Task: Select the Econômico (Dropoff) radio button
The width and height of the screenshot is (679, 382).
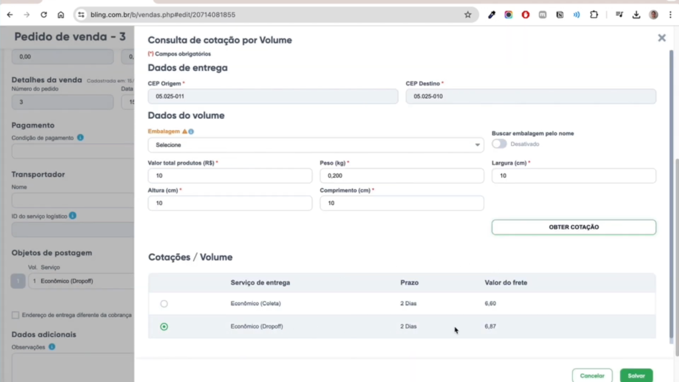Action: click(x=164, y=326)
